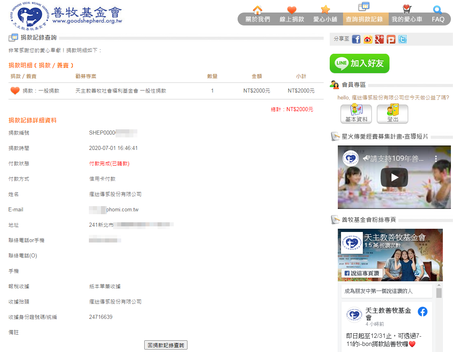Image resolution: width=459 pixels, height=352 pixels.
Task: Open the video options three-dot menu
Action: 436,159
